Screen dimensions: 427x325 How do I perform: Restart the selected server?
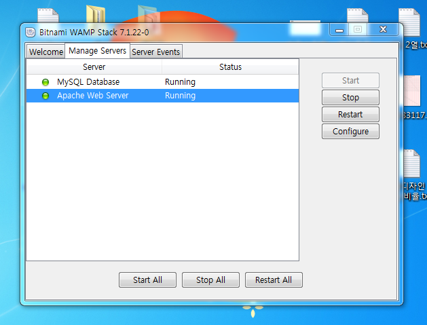pyautogui.click(x=350, y=114)
